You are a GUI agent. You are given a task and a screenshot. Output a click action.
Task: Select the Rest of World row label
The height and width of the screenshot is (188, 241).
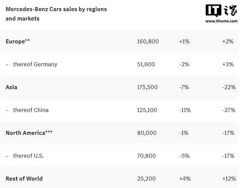[x=24, y=179]
